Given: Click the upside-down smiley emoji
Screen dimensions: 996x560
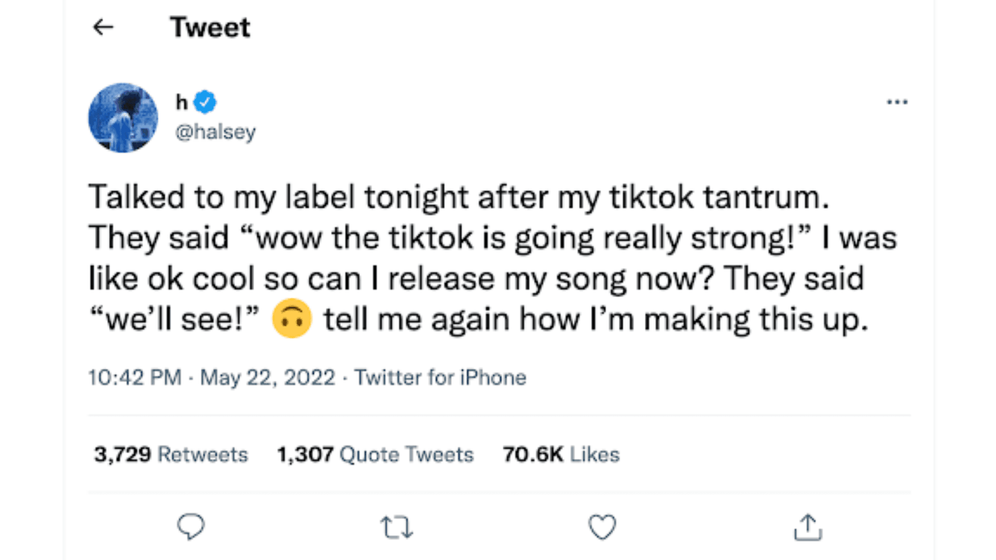Looking at the screenshot, I should pos(294,318).
